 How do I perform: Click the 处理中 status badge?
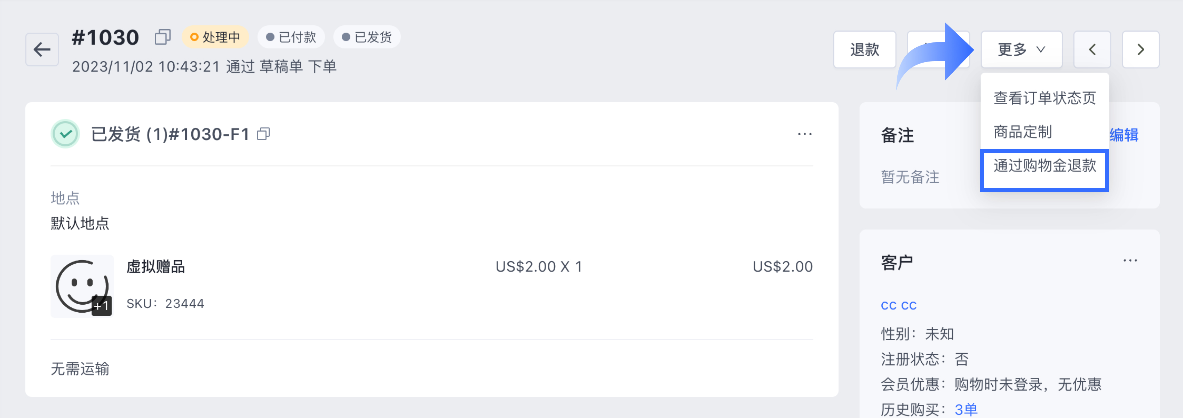215,37
